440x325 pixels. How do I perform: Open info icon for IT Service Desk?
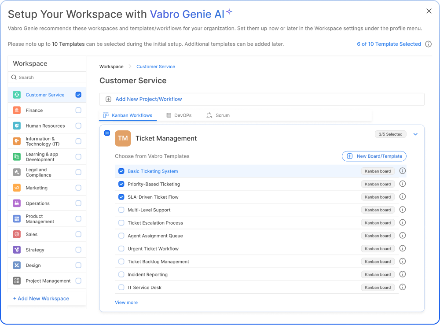pos(402,287)
